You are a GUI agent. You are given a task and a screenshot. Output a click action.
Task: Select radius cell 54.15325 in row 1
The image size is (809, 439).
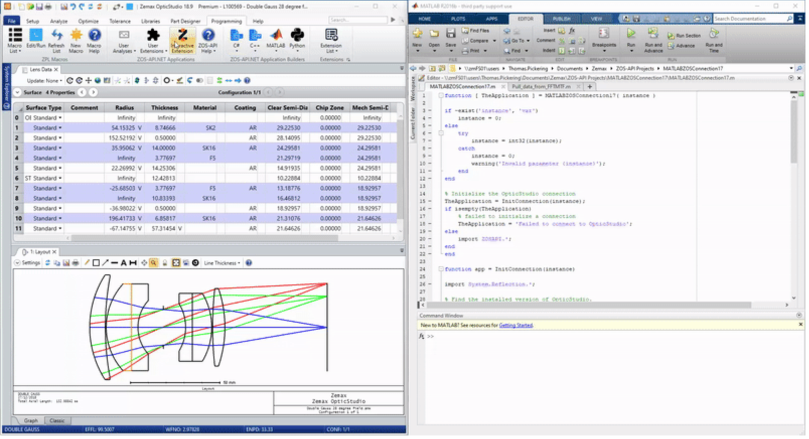tap(125, 128)
